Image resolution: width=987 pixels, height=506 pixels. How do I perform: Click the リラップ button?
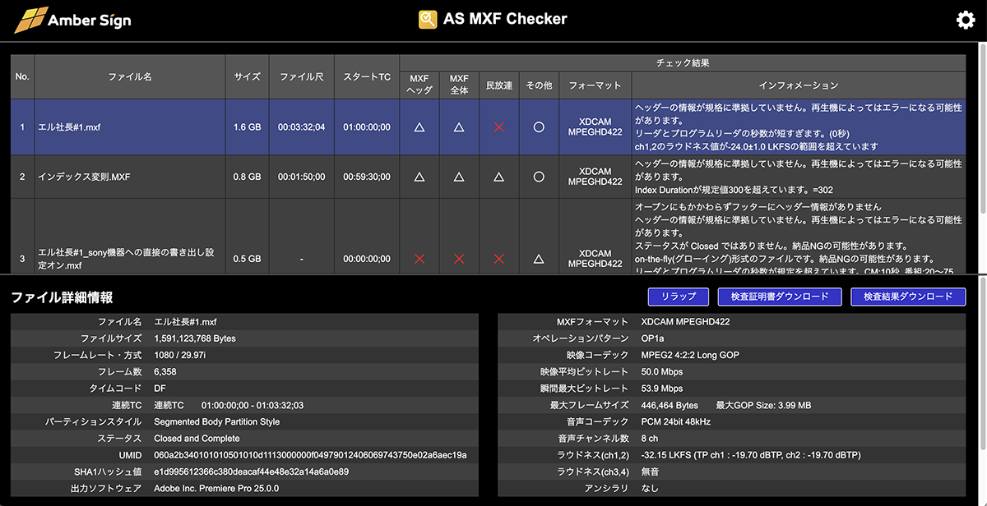[678, 297]
